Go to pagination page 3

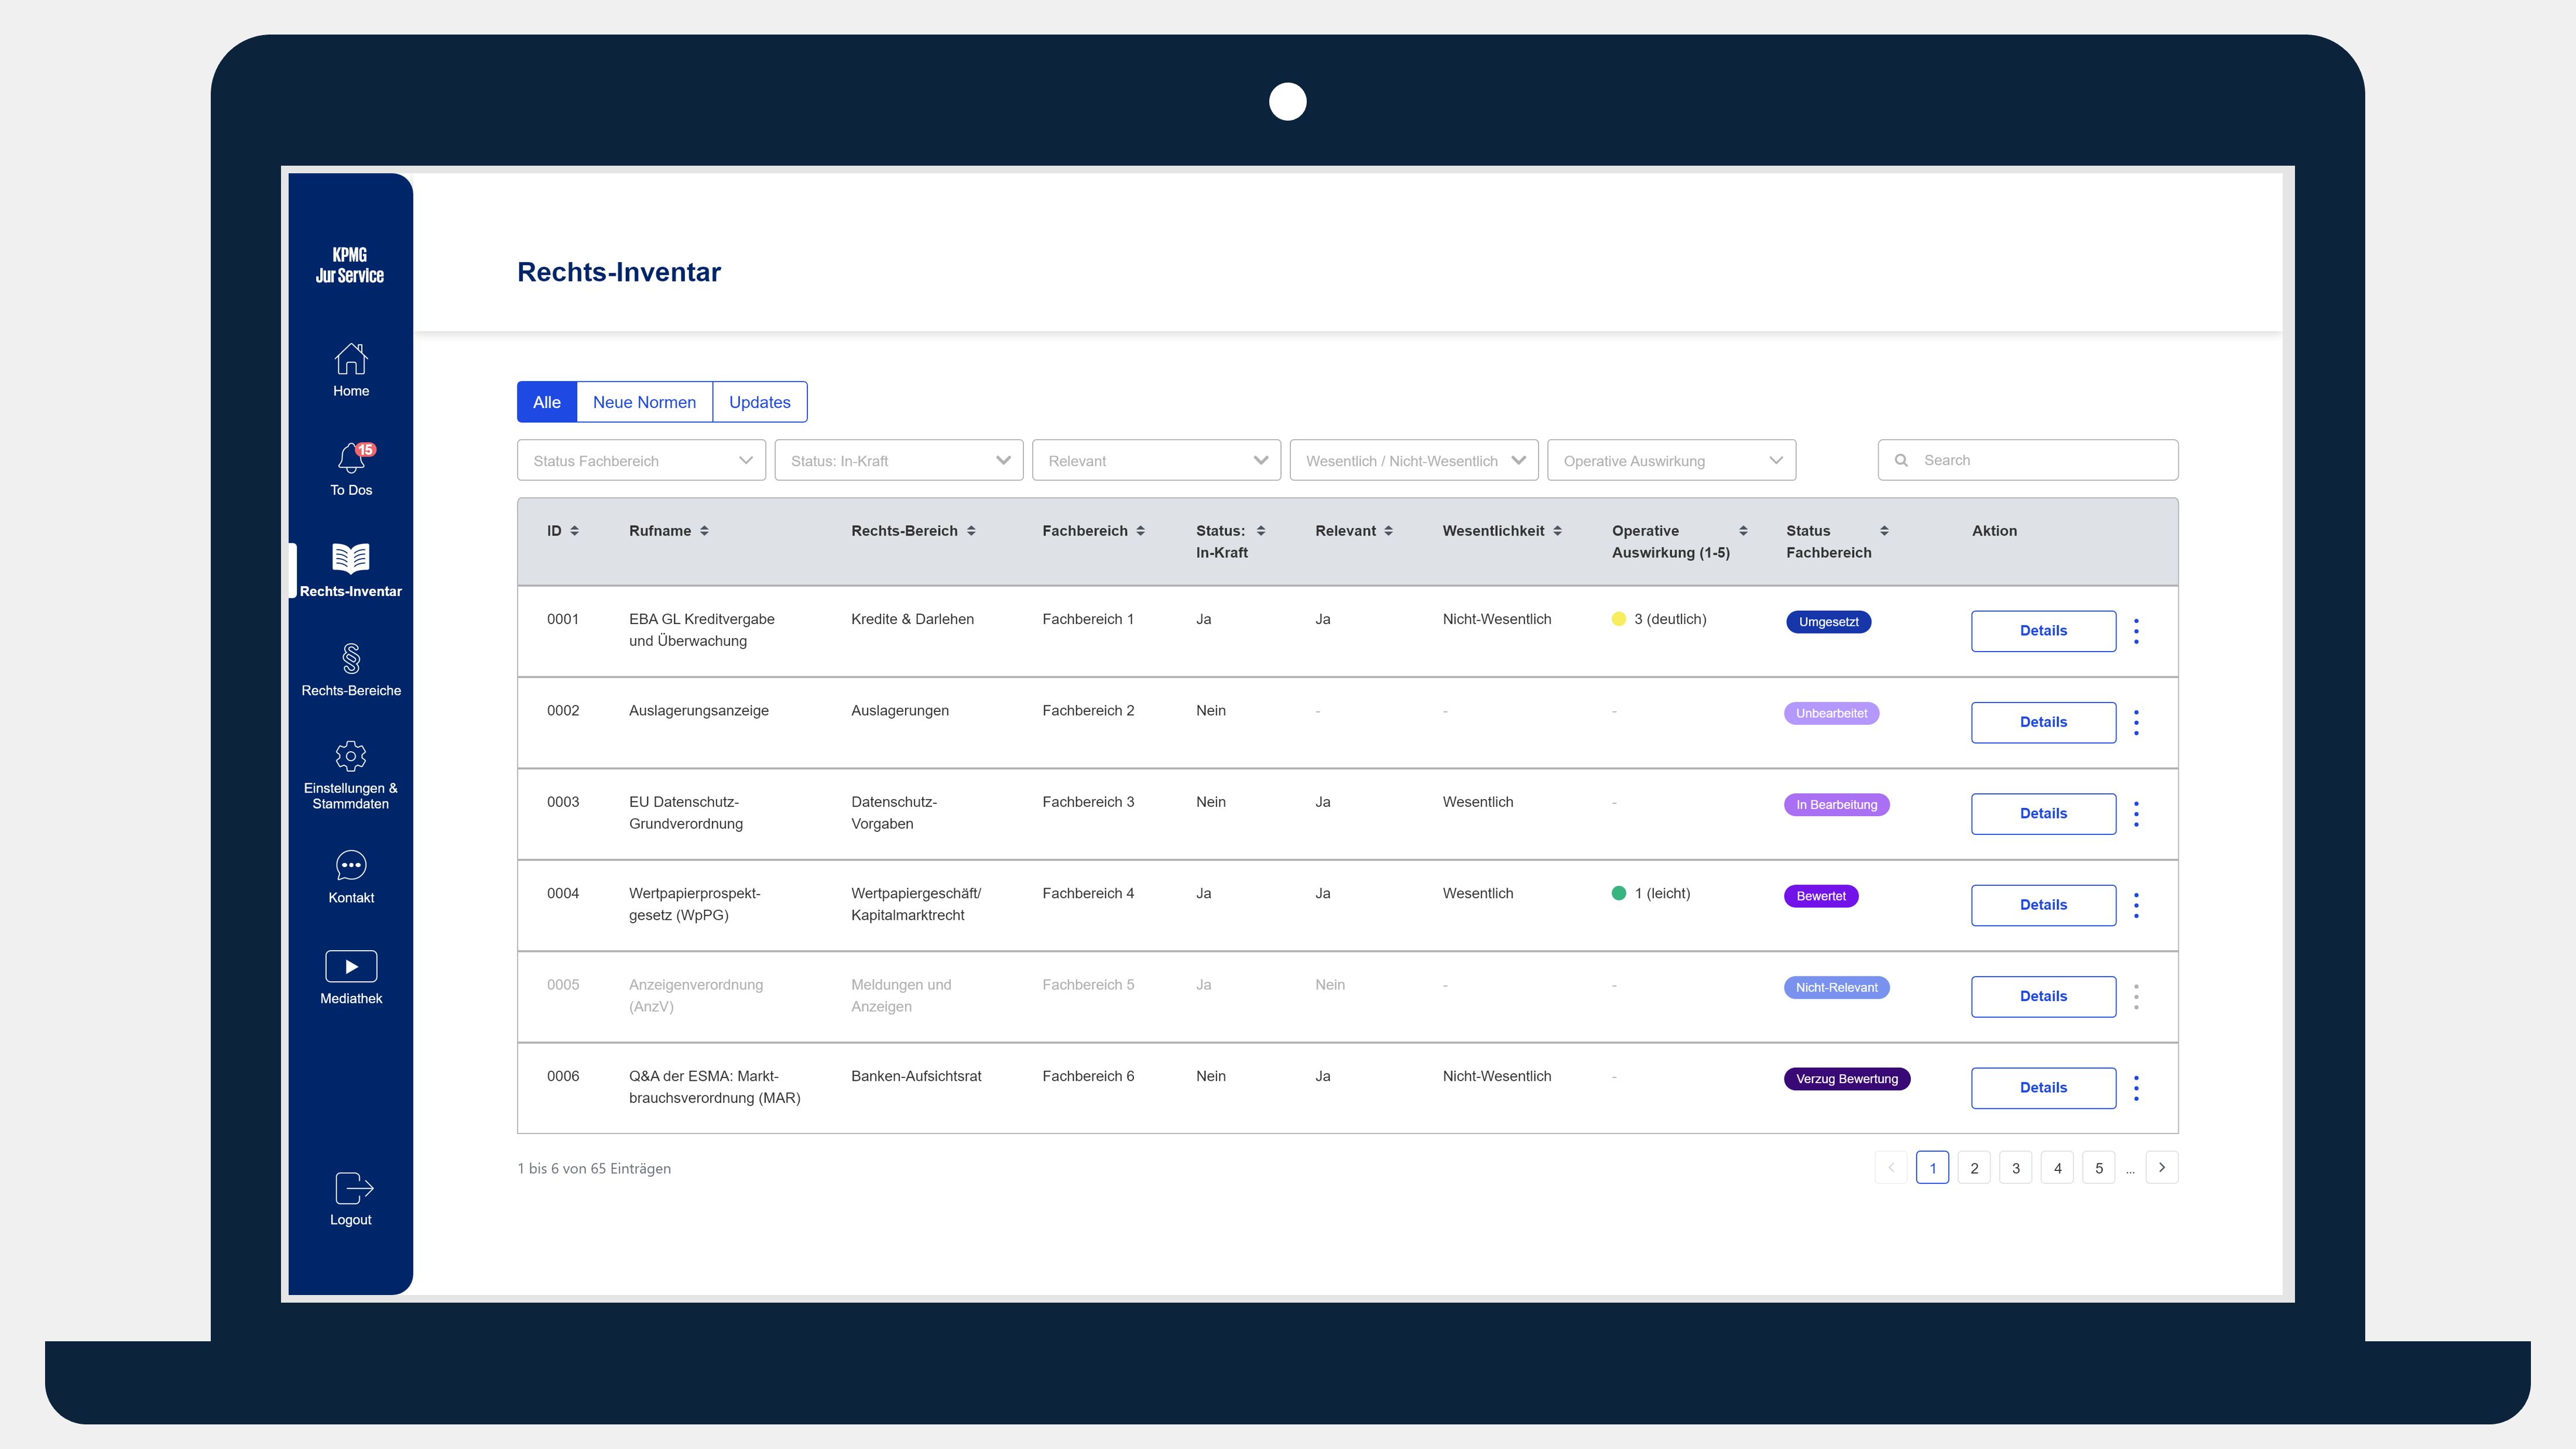pos(2015,1168)
